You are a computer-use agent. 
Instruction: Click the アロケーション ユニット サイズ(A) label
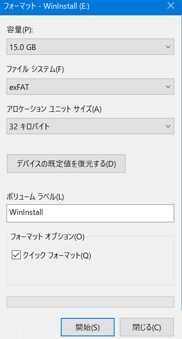click(54, 109)
